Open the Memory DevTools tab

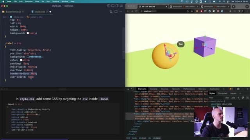[x=202, y=89]
